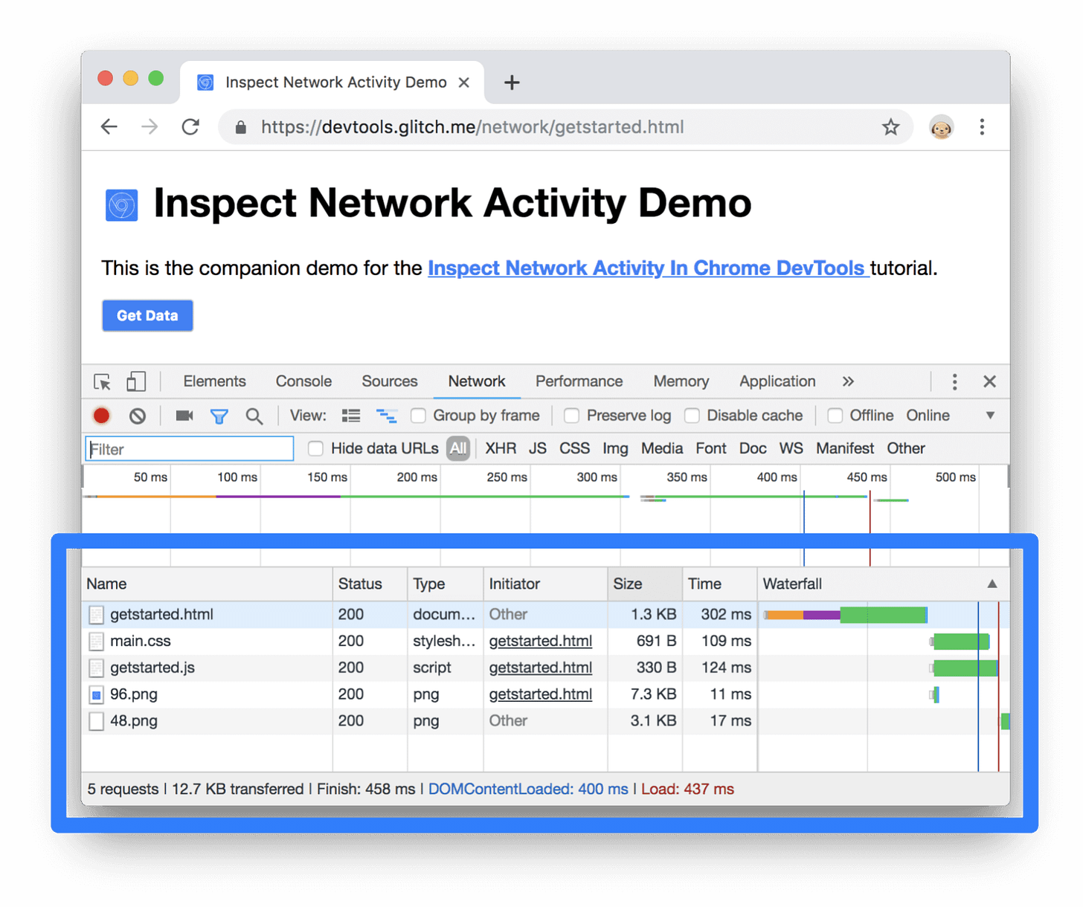This screenshot has width=1083, height=907.
Task: Expand hidden panels with the chevron
Action: (848, 381)
